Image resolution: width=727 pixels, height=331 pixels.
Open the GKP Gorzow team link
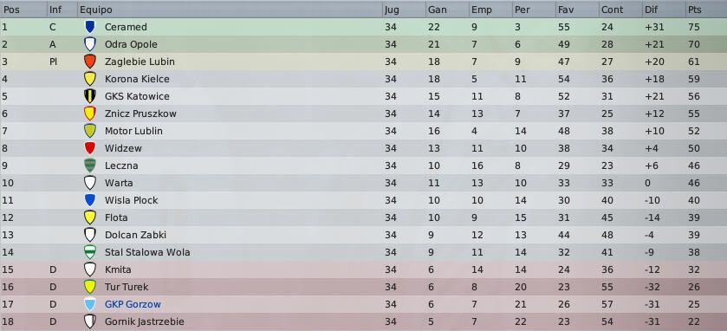pos(133,305)
